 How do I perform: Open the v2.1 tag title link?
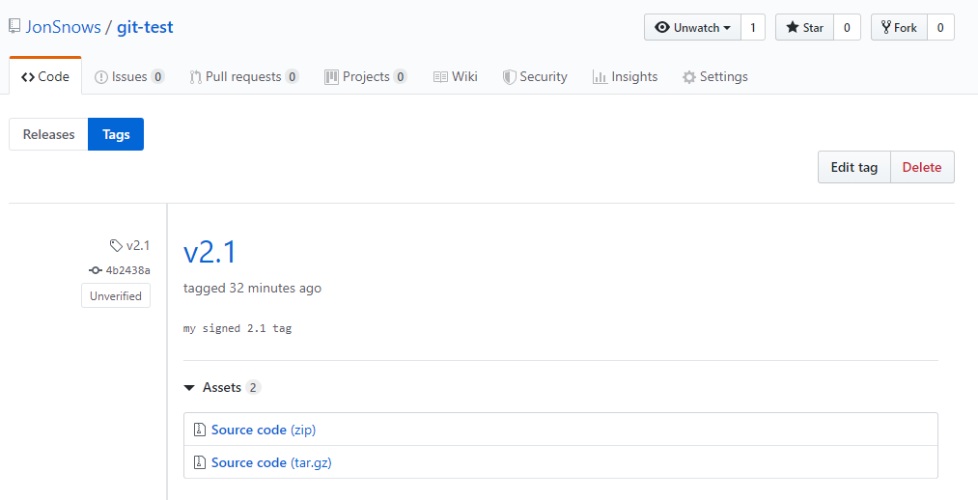(210, 252)
